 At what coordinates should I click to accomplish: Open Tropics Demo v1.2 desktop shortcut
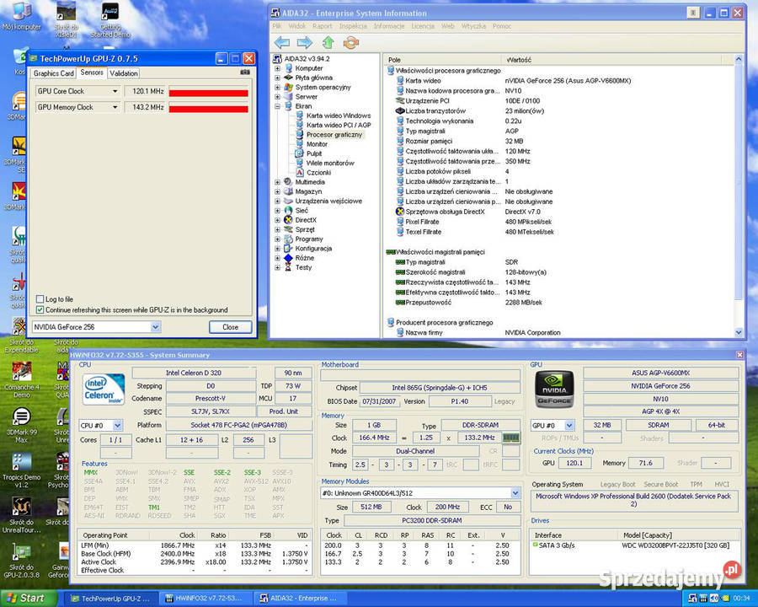pos(21,470)
